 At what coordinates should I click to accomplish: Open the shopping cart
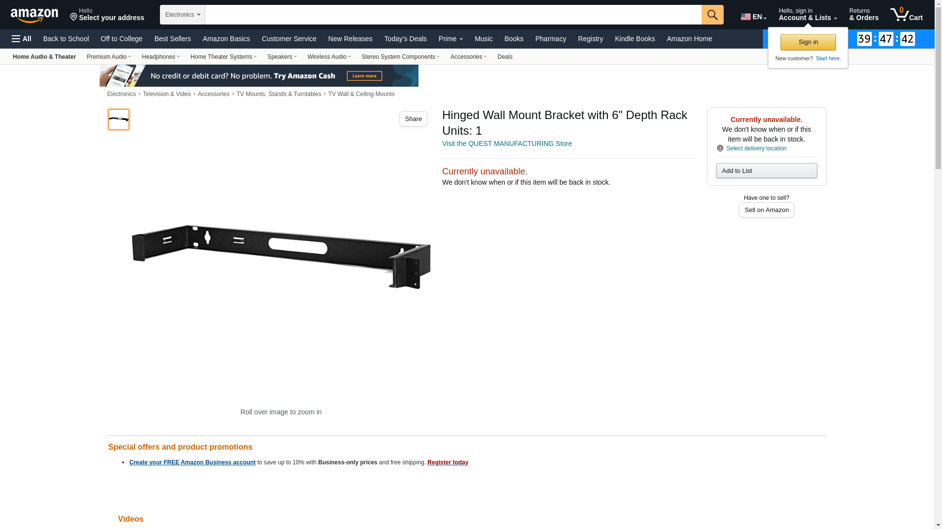coord(907,15)
